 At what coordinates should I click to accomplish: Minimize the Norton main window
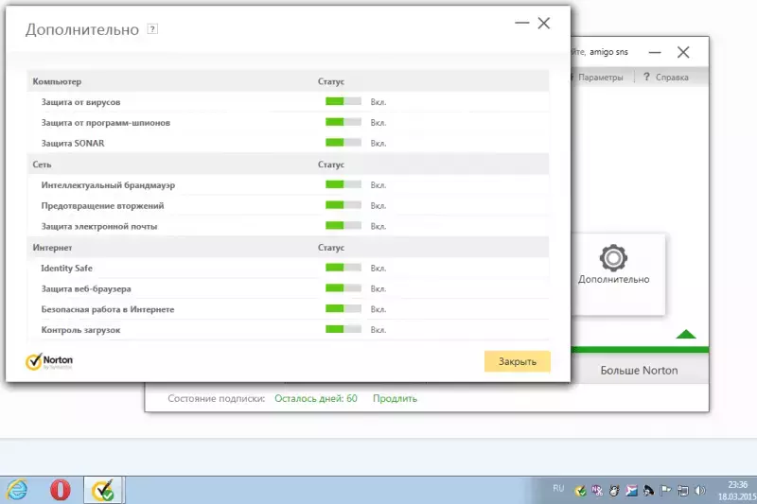[655, 52]
